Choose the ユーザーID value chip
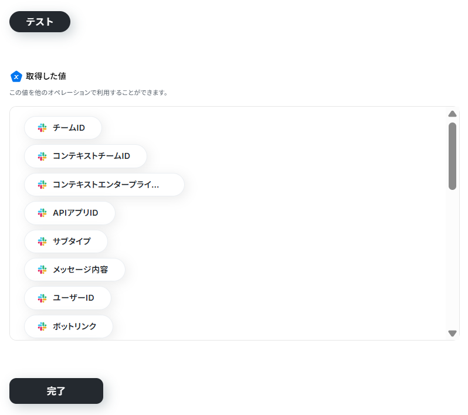The height and width of the screenshot is (415, 468). pyautogui.click(x=67, y=298)
